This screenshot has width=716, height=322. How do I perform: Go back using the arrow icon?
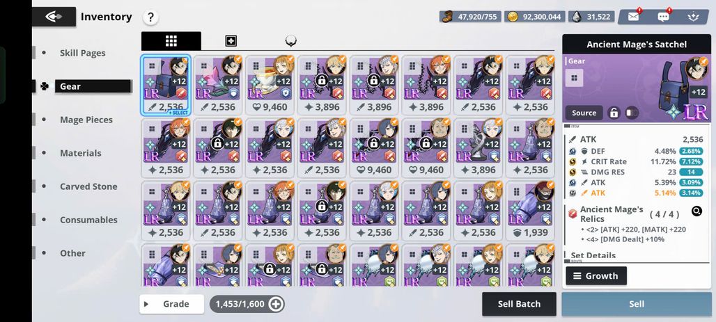click(54, 17)
